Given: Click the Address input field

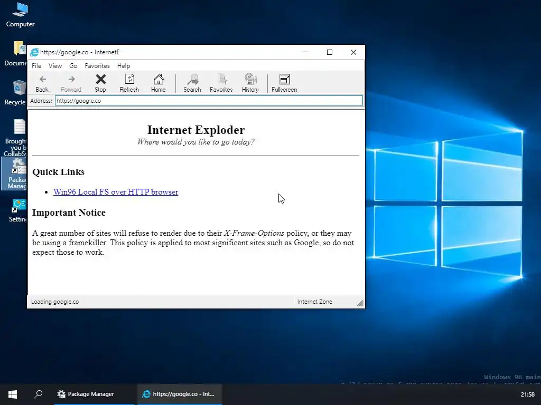Looking at the screenshot, I should 209,101.
